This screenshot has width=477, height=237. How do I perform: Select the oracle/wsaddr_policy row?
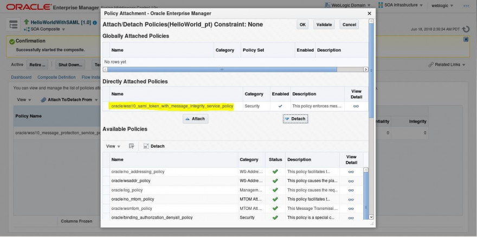pyautogui.click(x=233, y=181)
